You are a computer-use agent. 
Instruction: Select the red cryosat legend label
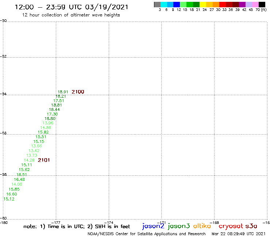[x=231, y=226]
